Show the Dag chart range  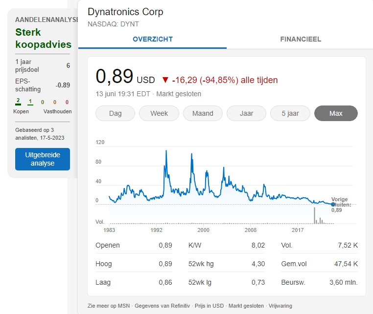tap(115, 113)
